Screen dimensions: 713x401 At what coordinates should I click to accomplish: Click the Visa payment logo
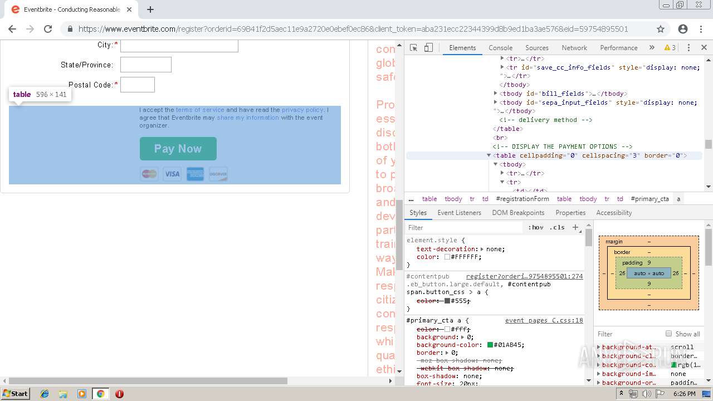point(172,174)
